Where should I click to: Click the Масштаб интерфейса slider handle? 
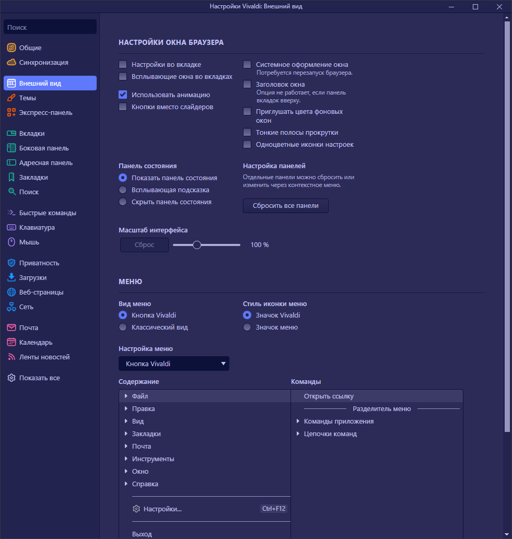pyautogui.click(x=197, y=245)
